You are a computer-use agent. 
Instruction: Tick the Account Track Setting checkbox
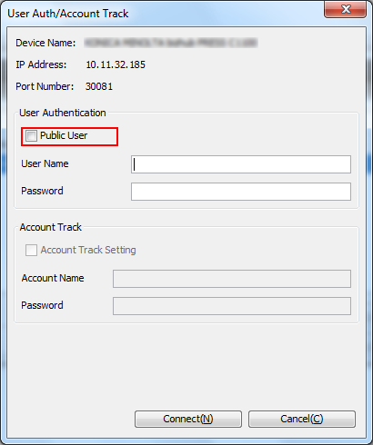pyautogui.click(x=31, y=251)
